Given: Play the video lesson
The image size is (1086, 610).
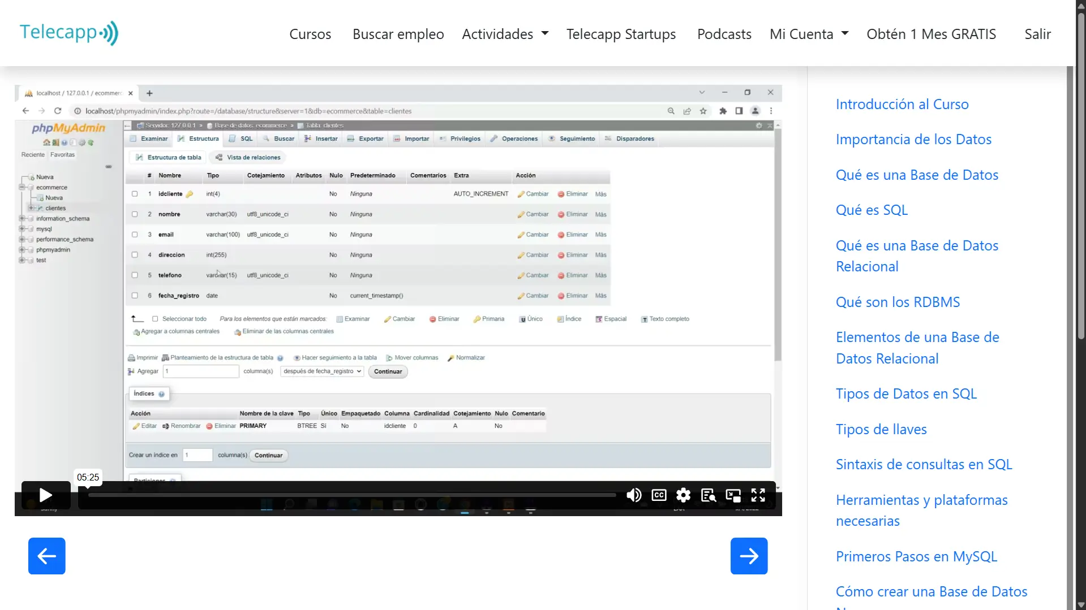Looking at the screenshot, I should (x=45, y=495).
